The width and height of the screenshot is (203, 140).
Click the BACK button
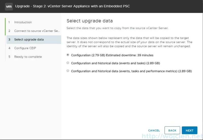point(172,130)
